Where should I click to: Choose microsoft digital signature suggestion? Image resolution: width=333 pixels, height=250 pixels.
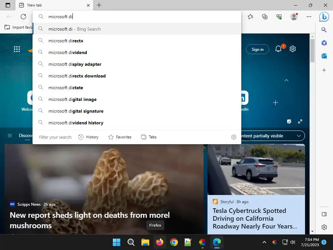[x=137, y=111]
